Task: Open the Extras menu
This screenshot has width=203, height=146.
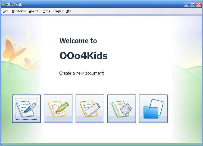Action: tap(45, 11)
